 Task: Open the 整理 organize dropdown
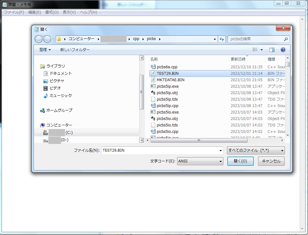45,50
